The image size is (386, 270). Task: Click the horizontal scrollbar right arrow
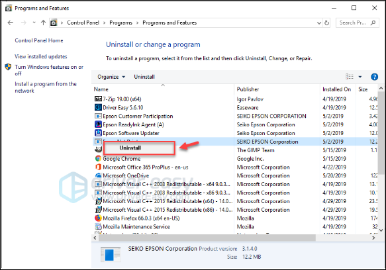(373, 238)
